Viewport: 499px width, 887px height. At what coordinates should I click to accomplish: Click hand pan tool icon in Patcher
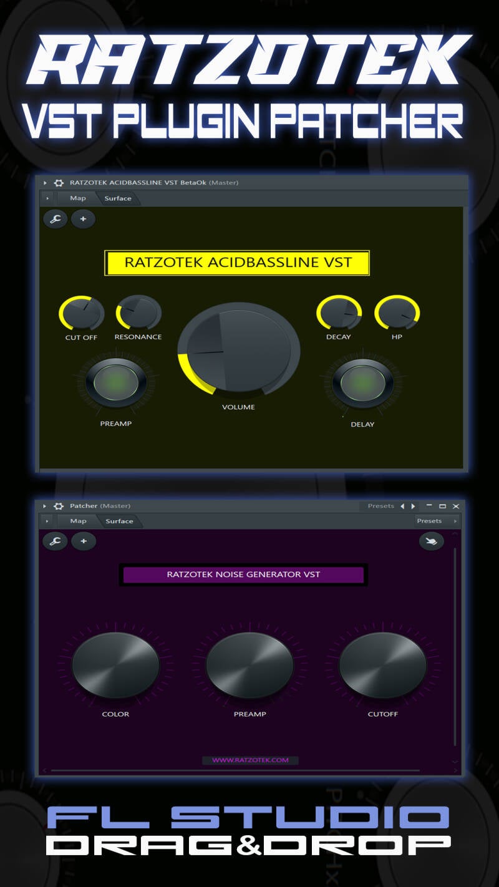pyautogui.click(x=432, y=541)
